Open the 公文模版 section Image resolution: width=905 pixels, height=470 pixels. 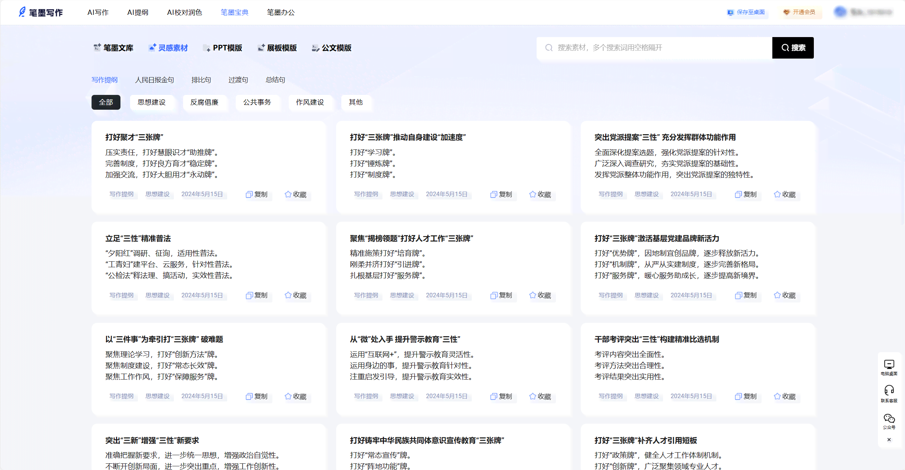332,48
